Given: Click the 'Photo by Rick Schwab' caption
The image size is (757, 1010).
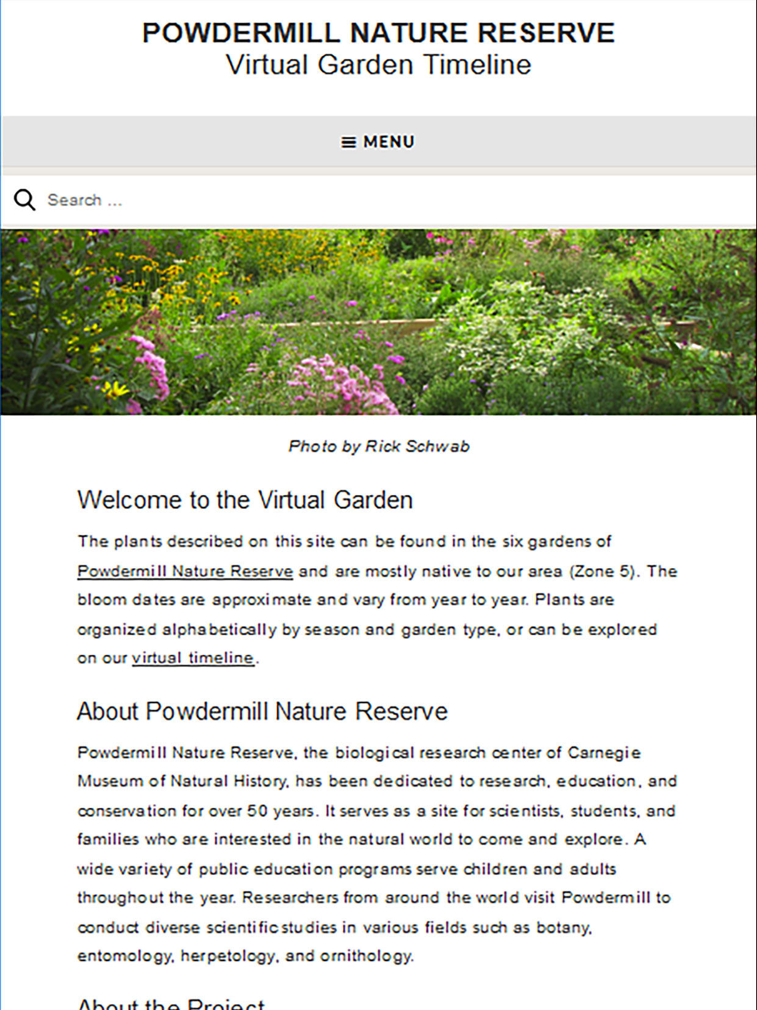Looking at the screenshot, I should coord(378,446).
